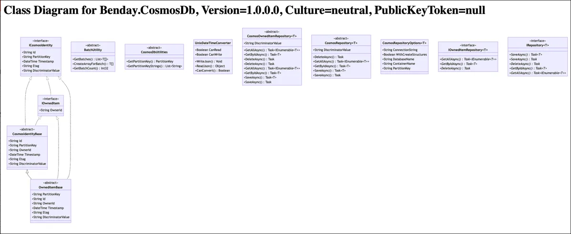Click the CosmosOwnedItemRepository<T> class title

(x=272, y=36)
